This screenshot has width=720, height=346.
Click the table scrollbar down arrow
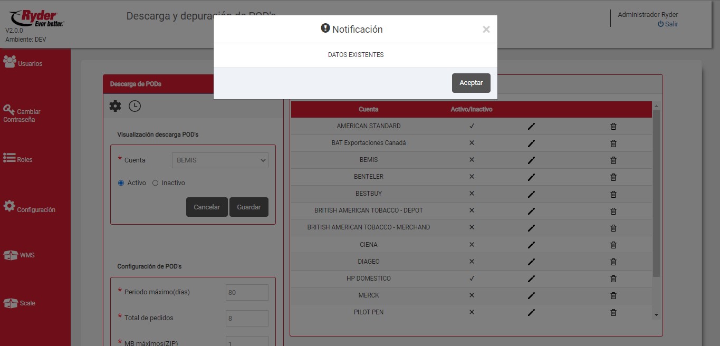656,314
